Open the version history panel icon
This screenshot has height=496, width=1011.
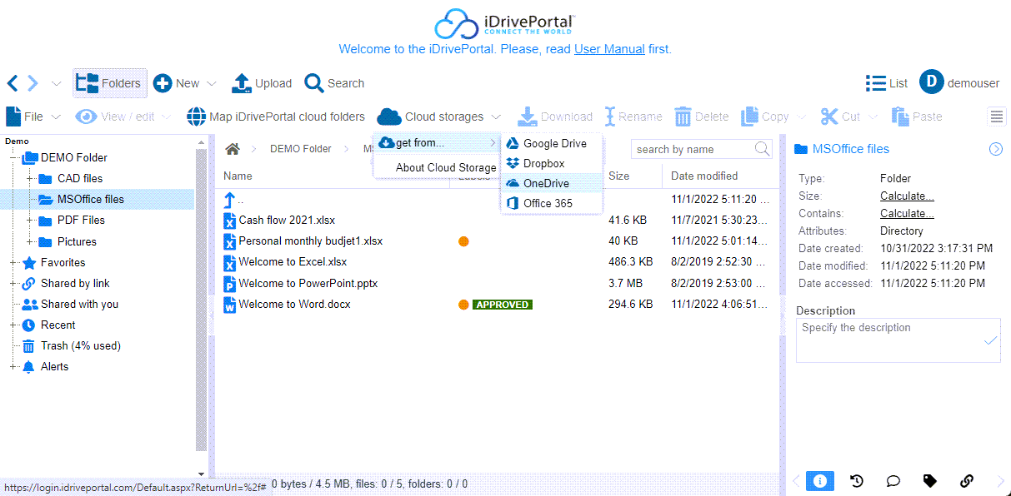click(856, 481)
